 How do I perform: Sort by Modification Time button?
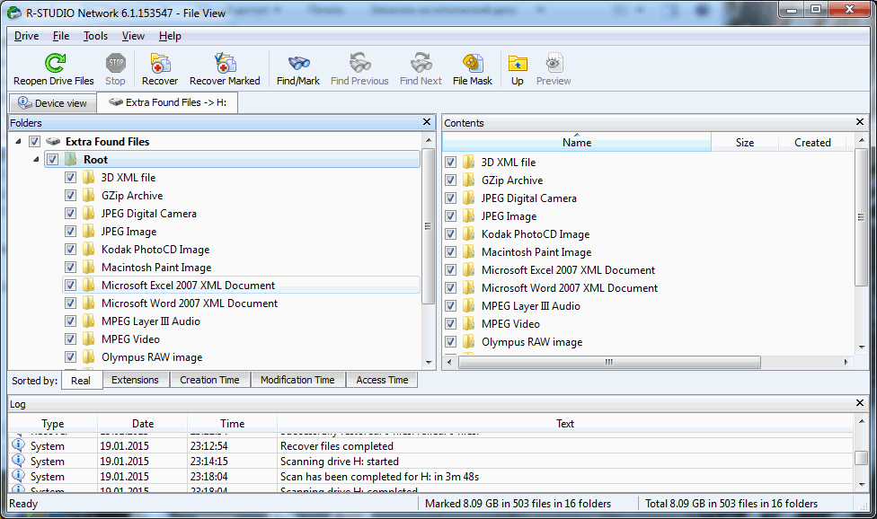click(x=297, y=380)
